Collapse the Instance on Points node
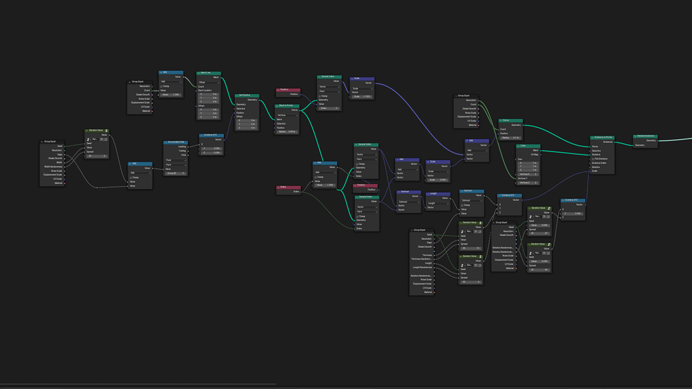The width and height of the screenshot is (692, 389). (x=592, y=137)
